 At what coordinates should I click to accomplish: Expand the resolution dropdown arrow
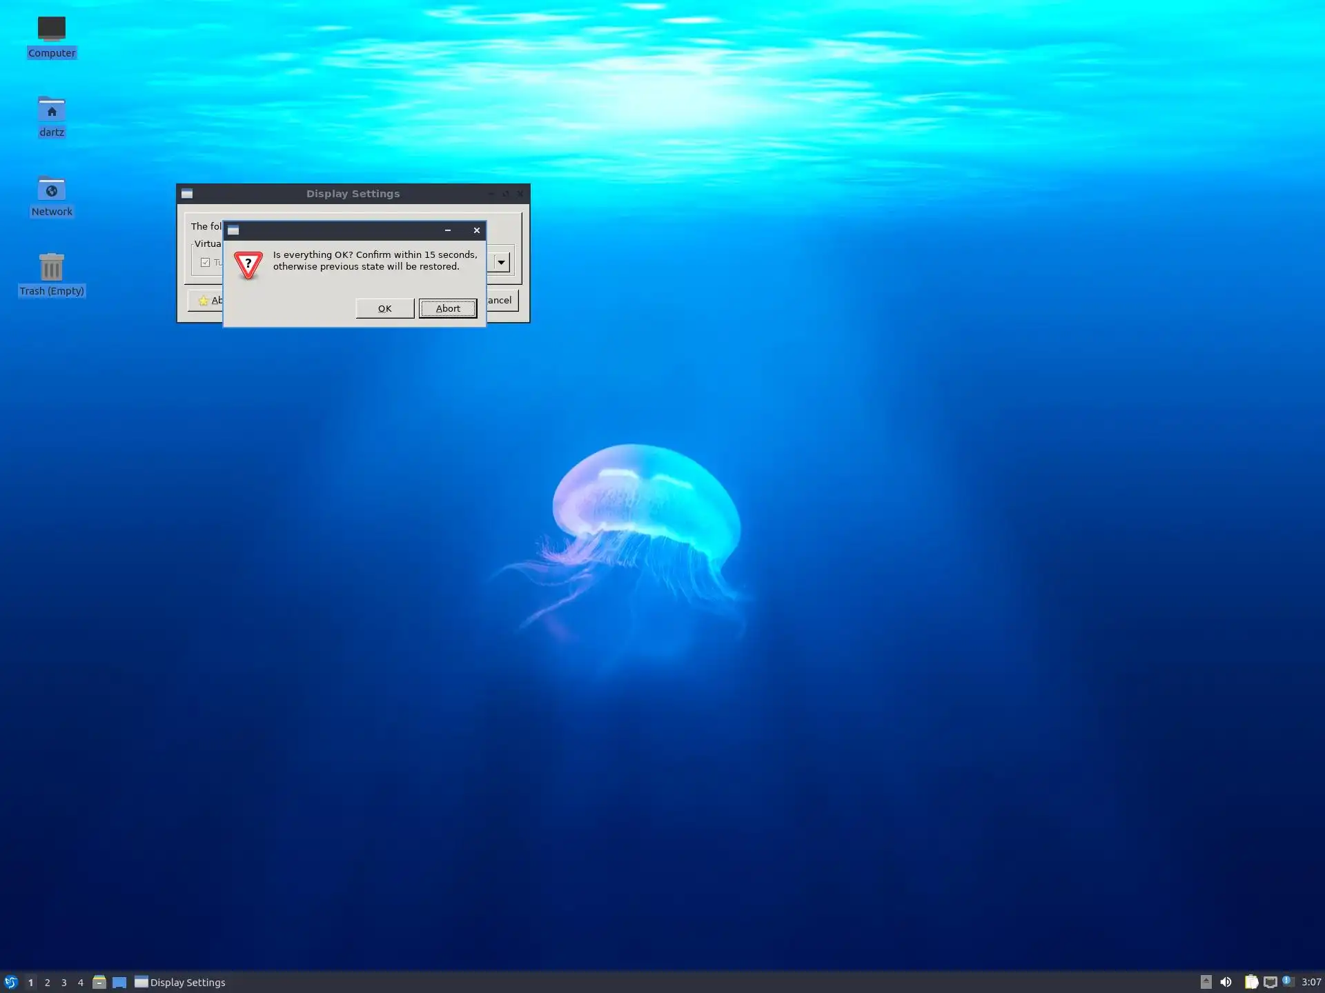[x=501, y=262]
